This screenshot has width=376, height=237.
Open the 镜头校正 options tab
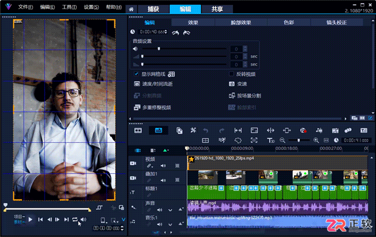click(337, 23)
